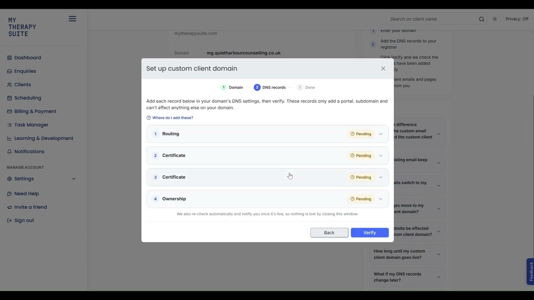Click the Task Manager list icon
Image resolution: width=534 pixels, height=300 pixels.
pos(9,125)
